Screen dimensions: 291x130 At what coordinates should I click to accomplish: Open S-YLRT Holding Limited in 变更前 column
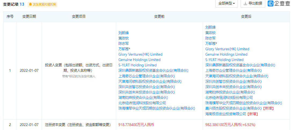(138, 65)
